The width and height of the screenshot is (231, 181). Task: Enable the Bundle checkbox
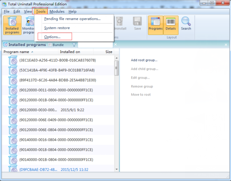[50, 45]
